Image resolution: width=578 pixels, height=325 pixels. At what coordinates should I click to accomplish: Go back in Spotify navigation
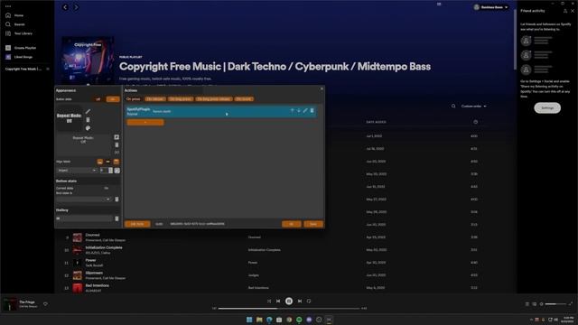pyautogui.click(x=65, y=7)
